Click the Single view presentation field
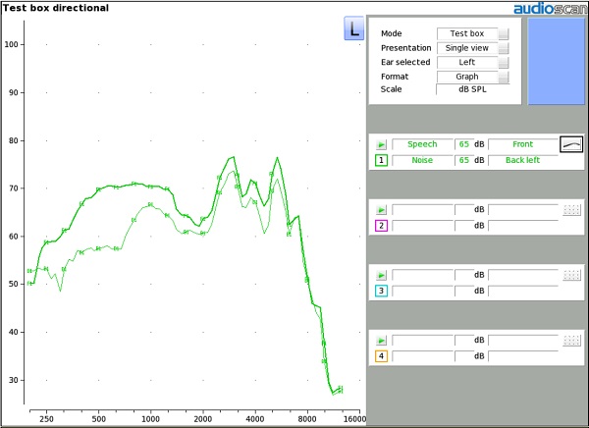 click(467, 48)
